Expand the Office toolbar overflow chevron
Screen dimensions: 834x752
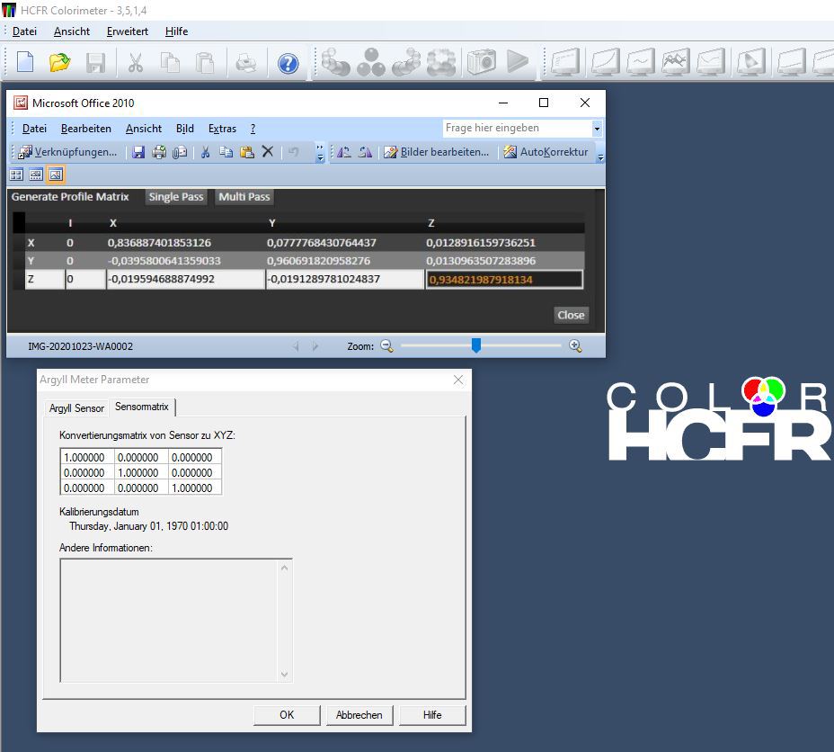coord(321,153)
